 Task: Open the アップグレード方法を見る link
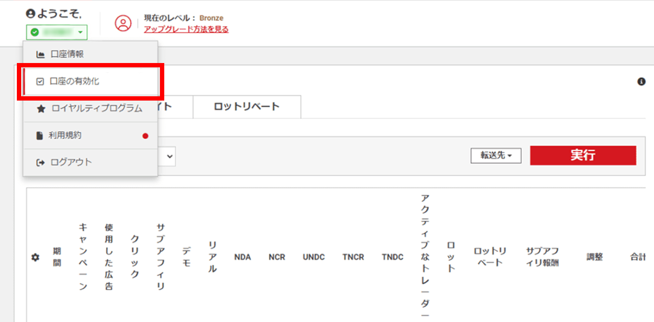point(186,29)
